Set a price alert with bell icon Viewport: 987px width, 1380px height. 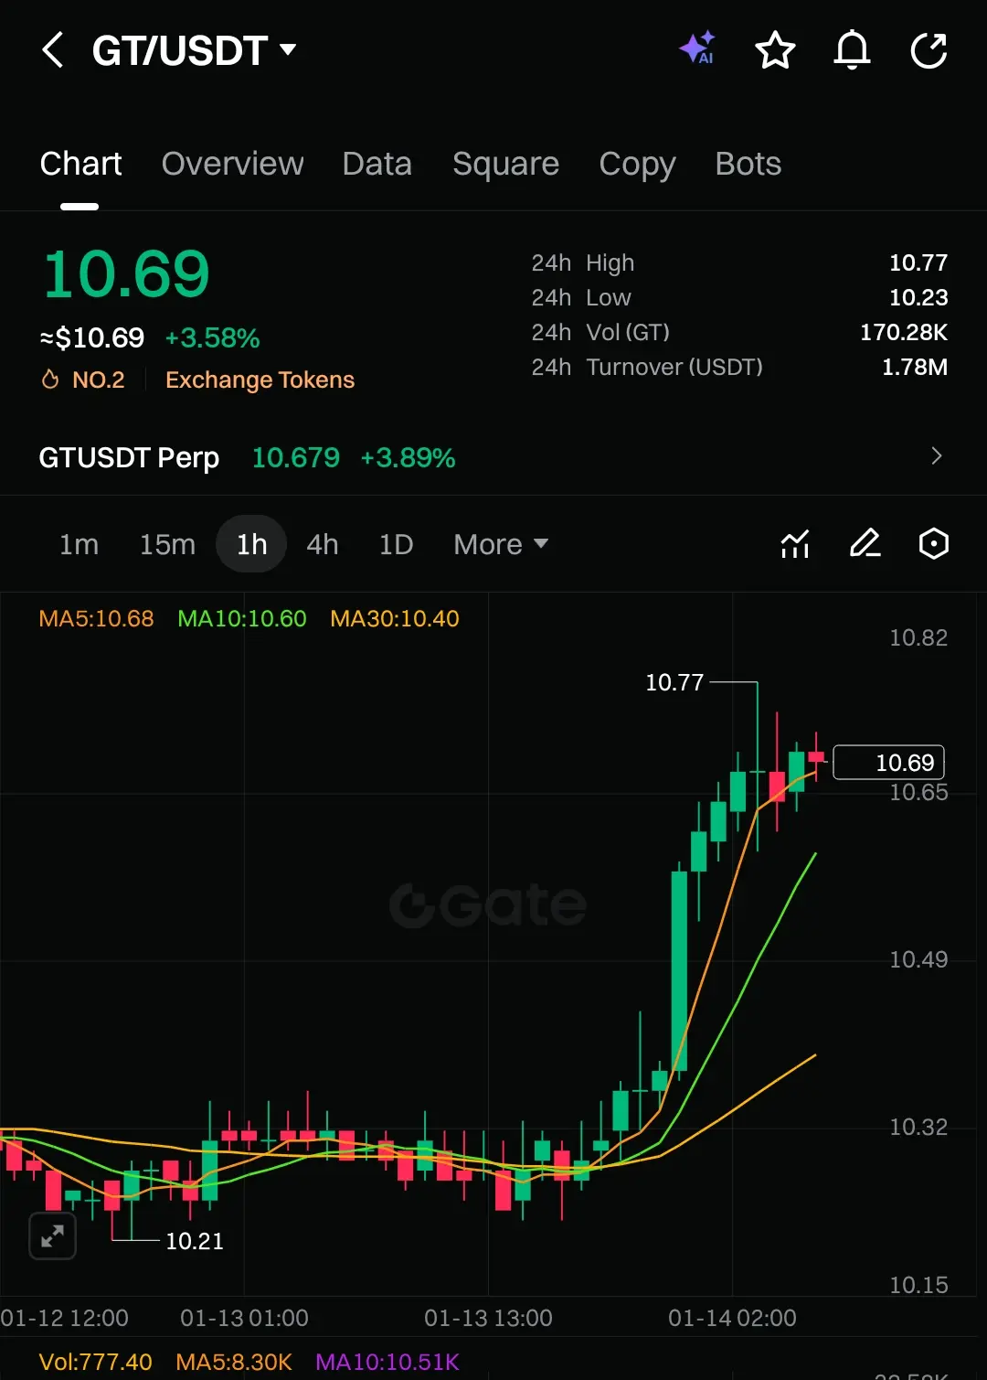tap(852, 50)
